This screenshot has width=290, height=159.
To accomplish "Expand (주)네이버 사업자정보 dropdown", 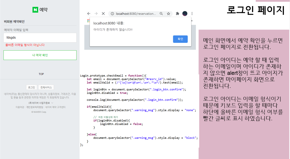I will click(x=41, y=103).
